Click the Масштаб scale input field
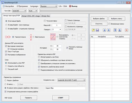The width and height of the screenshot is (132, 103). (57, 25)
